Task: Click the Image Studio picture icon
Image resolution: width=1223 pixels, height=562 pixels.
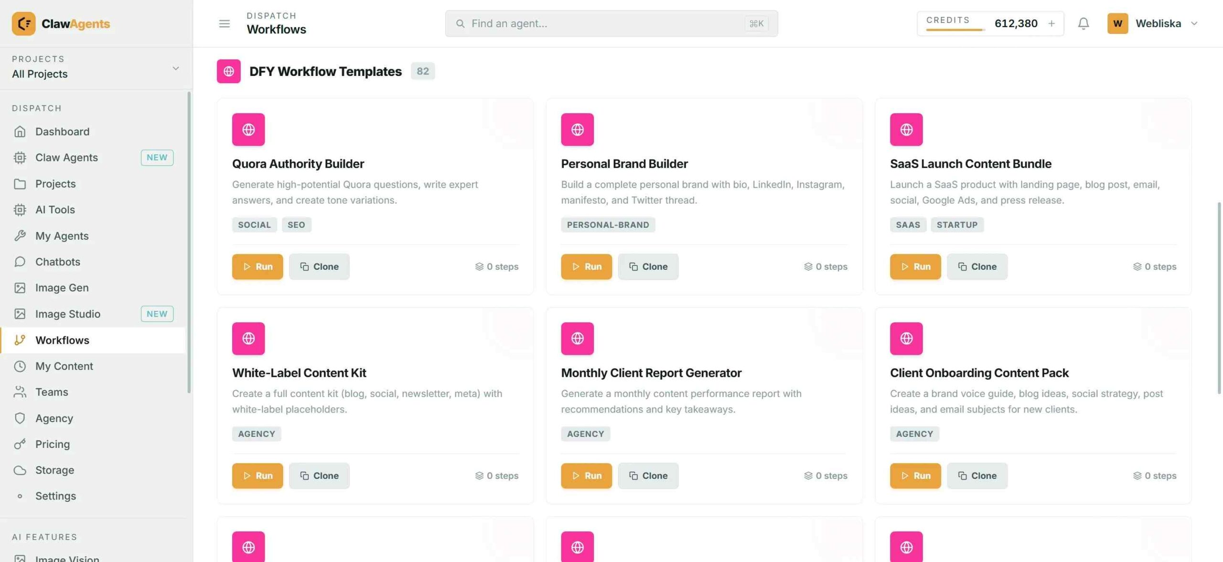Action: click(x=20, y=314)
